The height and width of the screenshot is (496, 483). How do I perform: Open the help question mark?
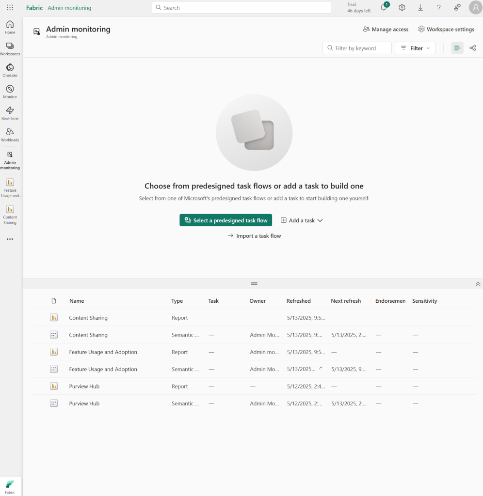pyautogui.click(x=439, y=8)
